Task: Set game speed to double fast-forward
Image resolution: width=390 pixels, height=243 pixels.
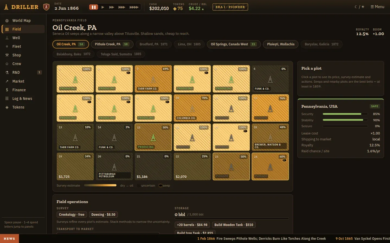Action: (112, 7)
